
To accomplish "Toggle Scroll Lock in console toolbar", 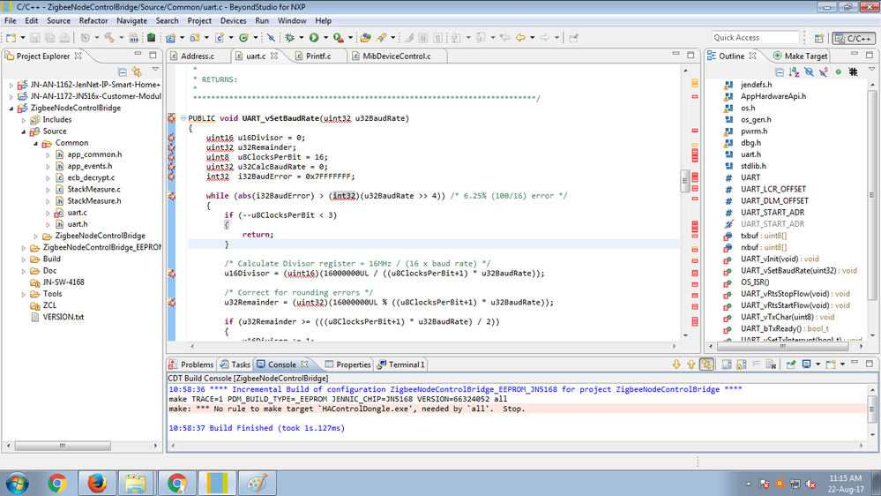I will tap(742, 364).
